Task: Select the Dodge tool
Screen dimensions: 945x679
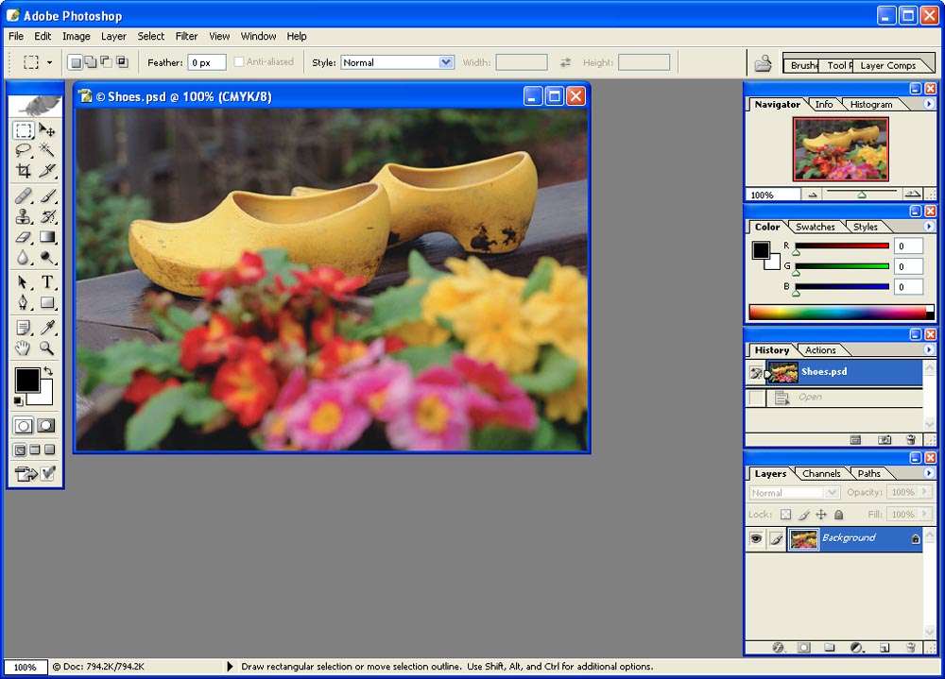Action: pyautogui.click(x=46, y=257)
